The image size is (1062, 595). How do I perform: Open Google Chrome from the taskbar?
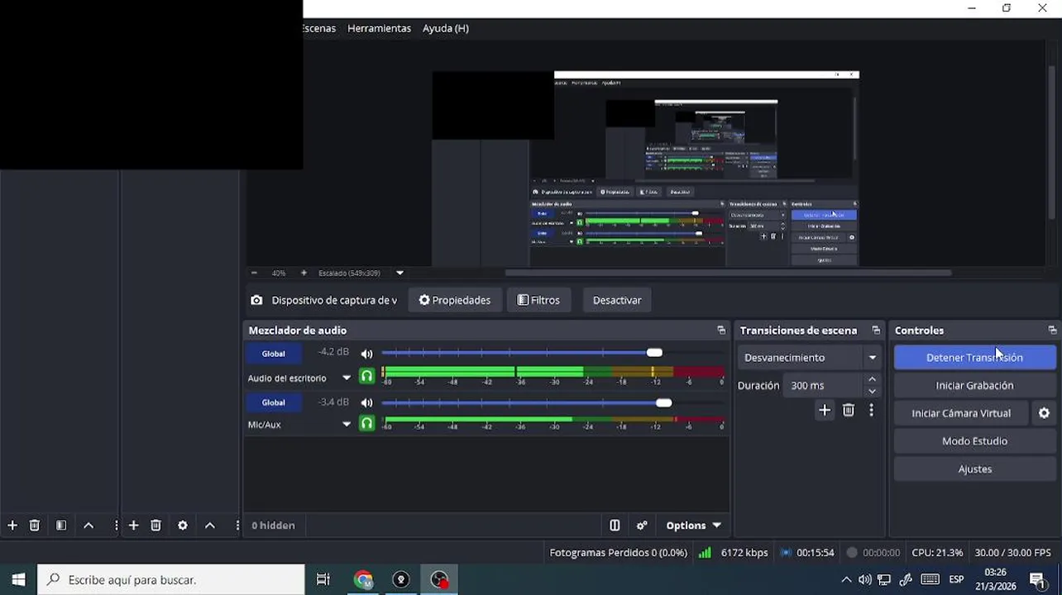(363, 580)
